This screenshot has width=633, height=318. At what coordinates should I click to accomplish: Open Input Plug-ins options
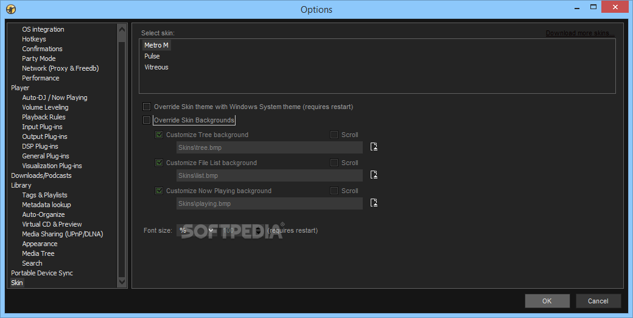pyautogui.click(x=43, y=127)
